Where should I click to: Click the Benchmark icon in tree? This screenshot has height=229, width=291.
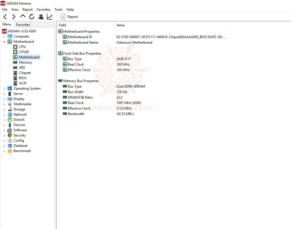click(x=10, y=151)
